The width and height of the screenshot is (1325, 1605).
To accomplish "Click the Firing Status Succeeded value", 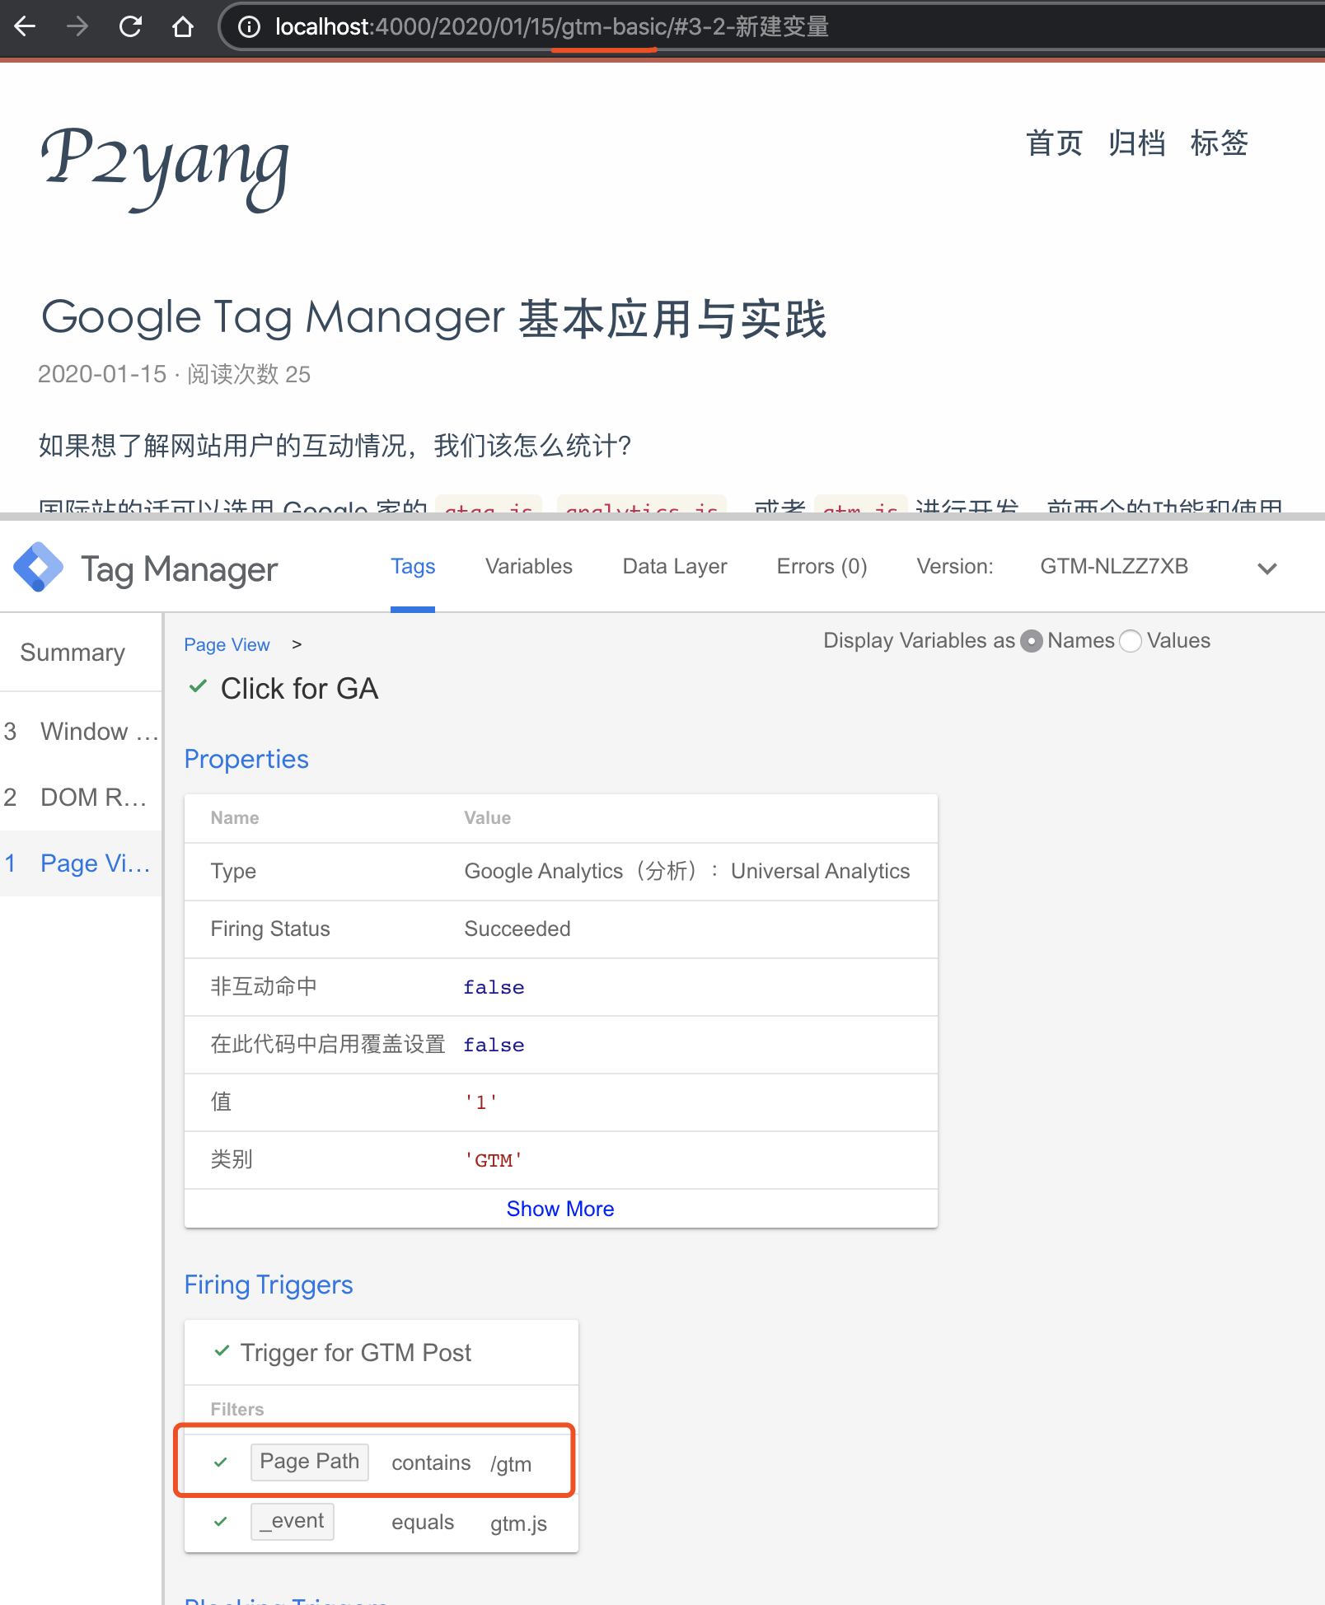I will (517, 929).
